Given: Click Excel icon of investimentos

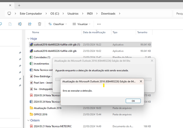Looking at the screenshot, I should pyautogui.click(x=31, y=64).
